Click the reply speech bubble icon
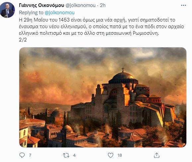Image resolution: width=192 pixels, height=162 pixels. [22, 155]
